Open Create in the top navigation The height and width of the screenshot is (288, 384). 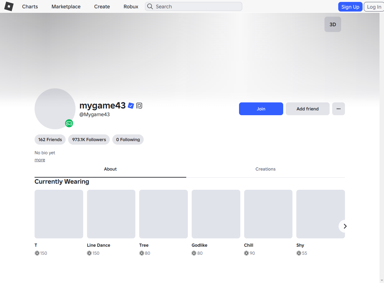pyautogui.click(x=102, y=6)
